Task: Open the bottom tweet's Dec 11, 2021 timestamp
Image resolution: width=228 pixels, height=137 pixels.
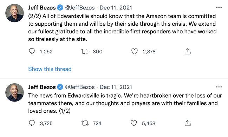Action: coord(116,87)
